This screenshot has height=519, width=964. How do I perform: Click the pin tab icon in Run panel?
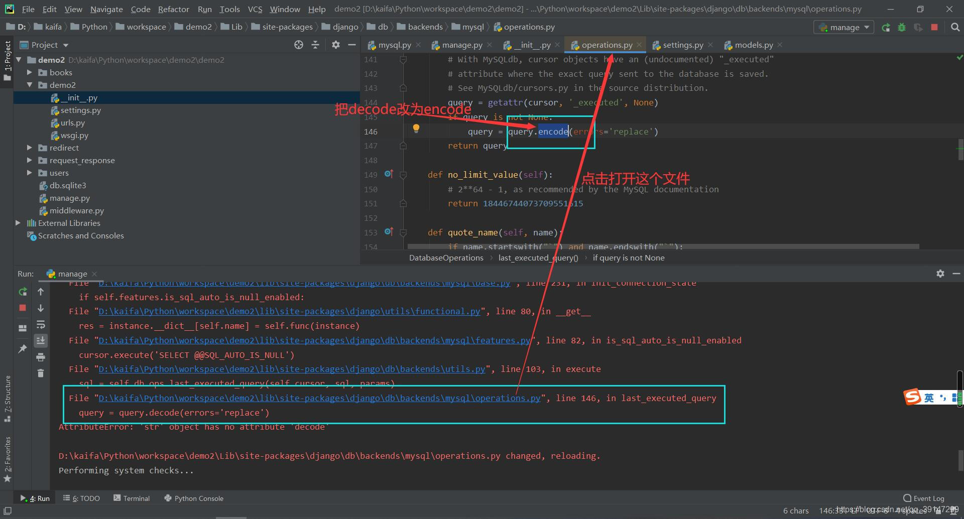tap(23, 348)
